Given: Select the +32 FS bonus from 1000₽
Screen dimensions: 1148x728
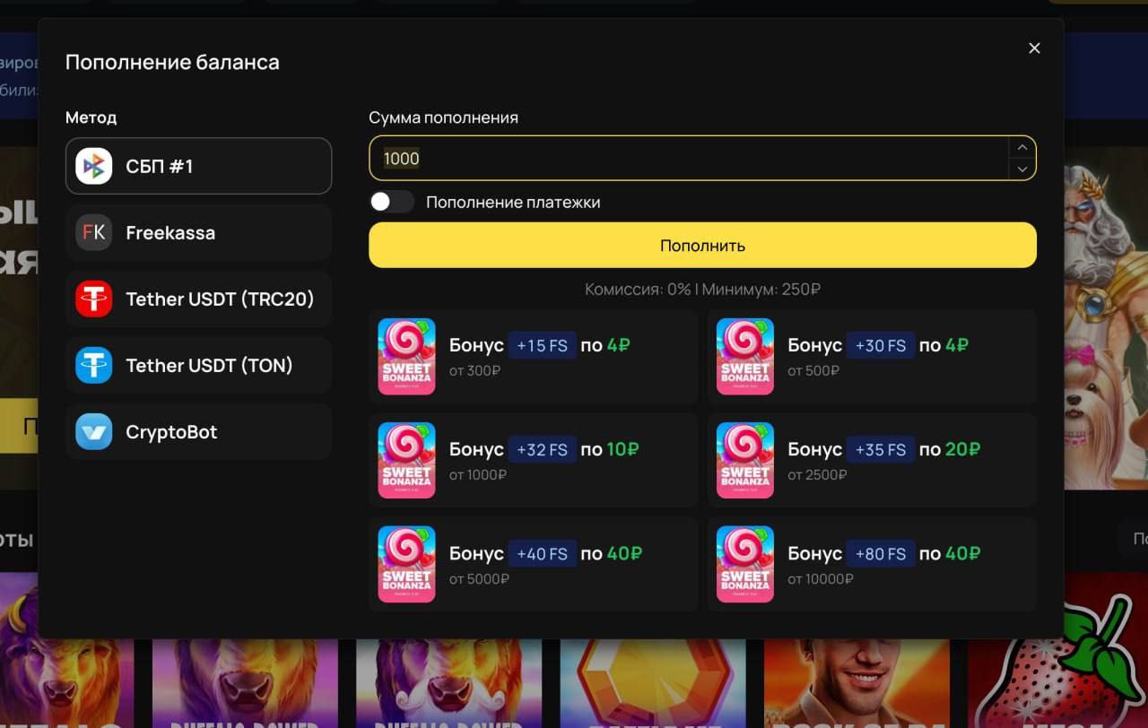Looking at the screenshot, I should [x=533, y=460].
